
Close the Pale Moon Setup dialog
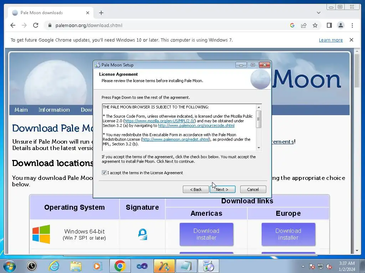265,65
